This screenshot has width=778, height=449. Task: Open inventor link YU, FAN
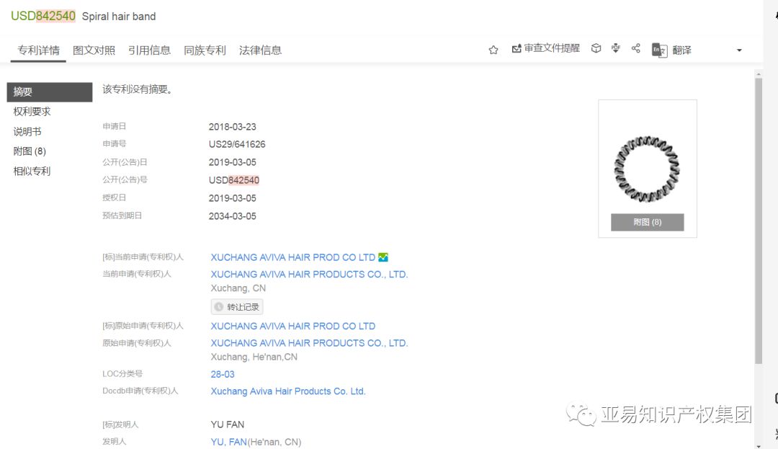229,442
